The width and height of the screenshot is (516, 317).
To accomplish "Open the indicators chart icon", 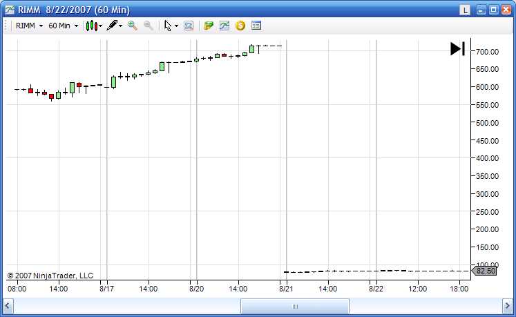I will coord(224,26).
